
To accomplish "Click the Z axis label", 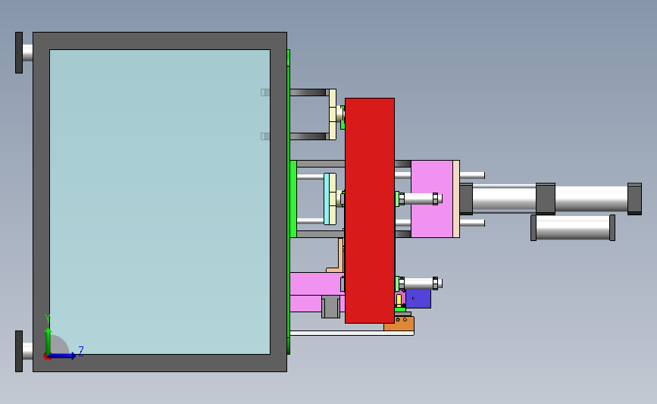I will coord(81,351).
